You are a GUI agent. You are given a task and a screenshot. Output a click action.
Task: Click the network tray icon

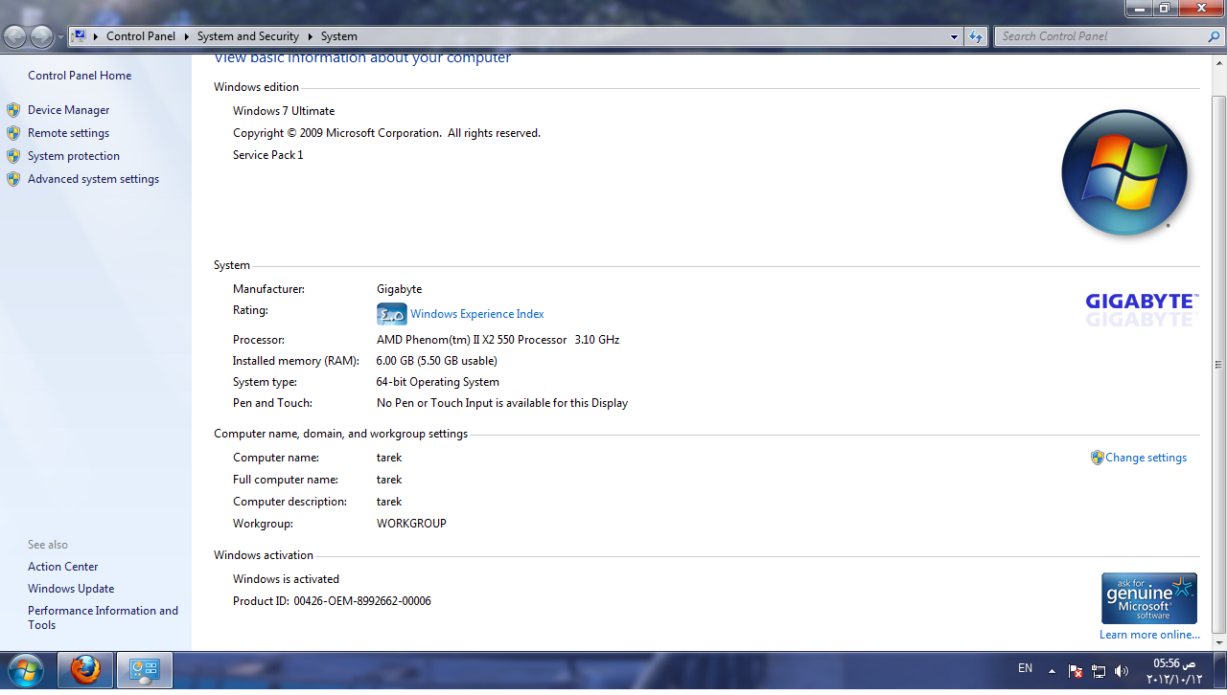tap(1099, 670)
